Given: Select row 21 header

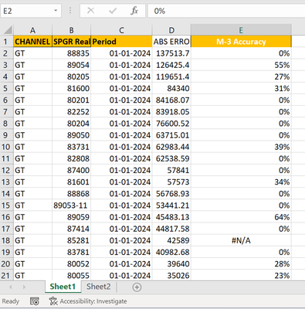Looking at the screenshot, I should pos(7,276).
